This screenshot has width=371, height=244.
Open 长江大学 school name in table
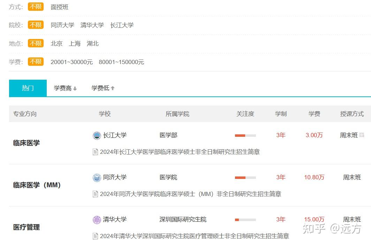point(115,135)
